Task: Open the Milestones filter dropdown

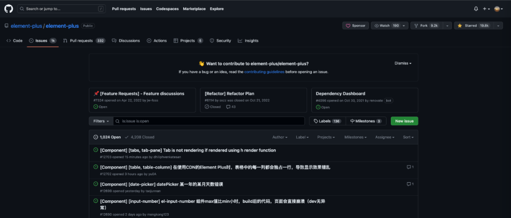Action: tap(355, 137)
